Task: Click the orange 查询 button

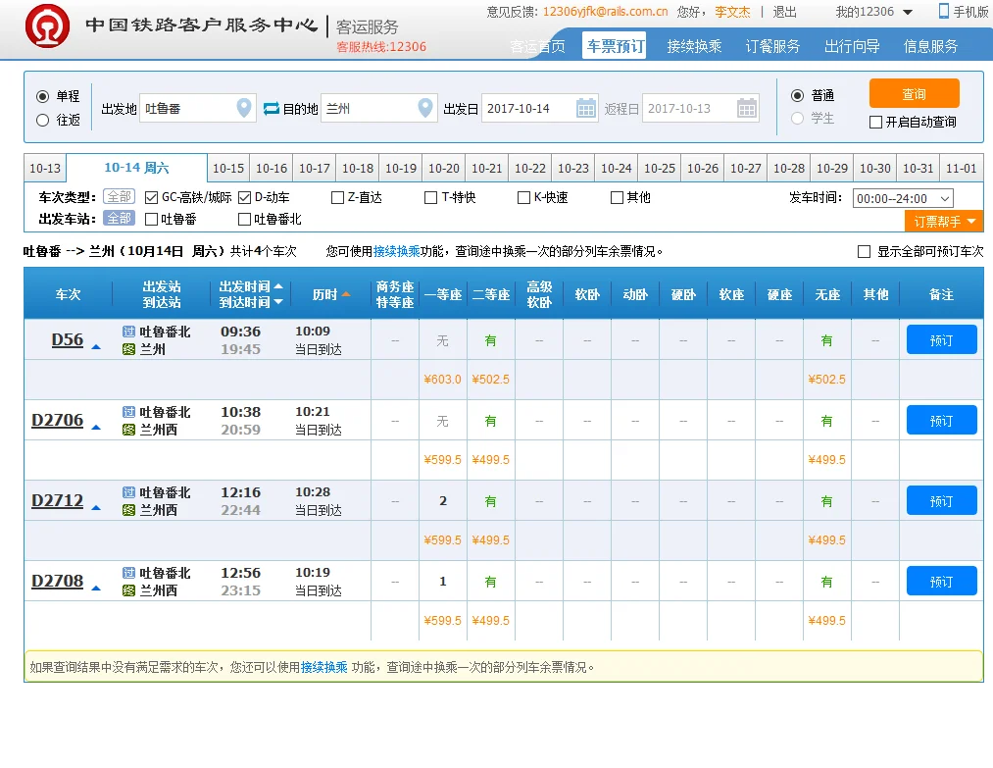Action: coord(914,93)
